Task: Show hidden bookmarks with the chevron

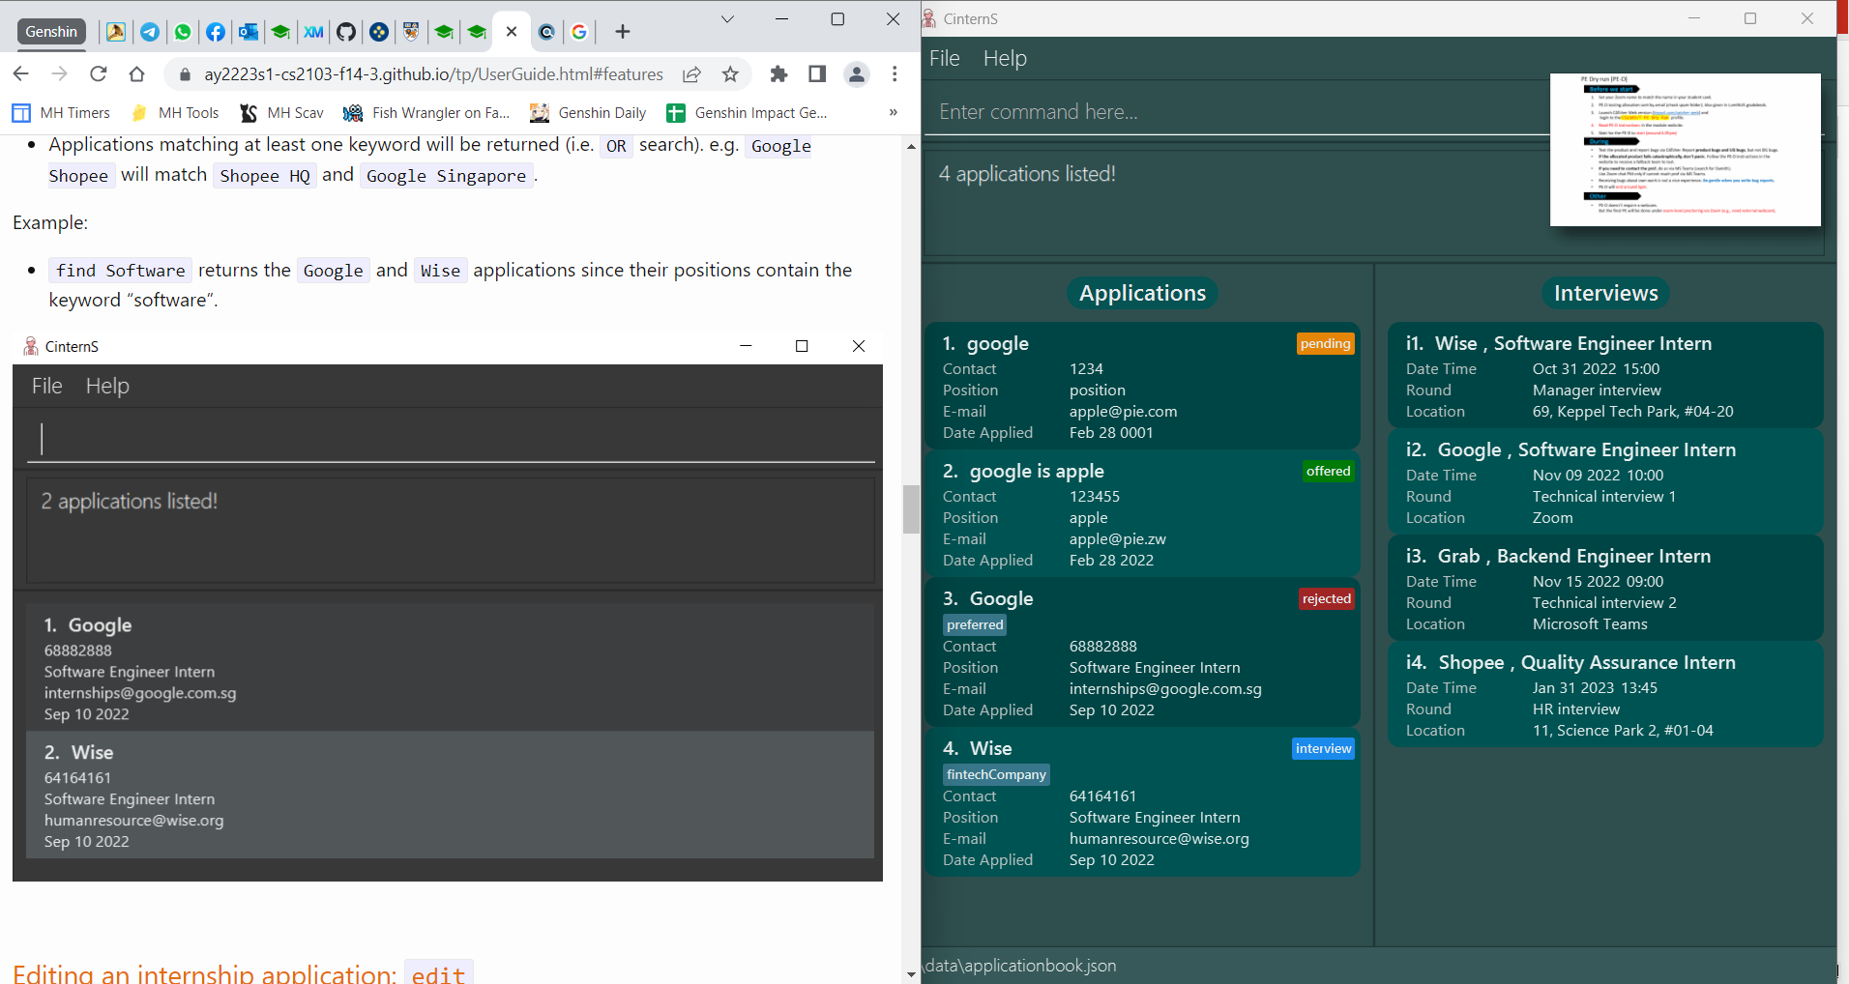Action: click(x=894, y=113)
